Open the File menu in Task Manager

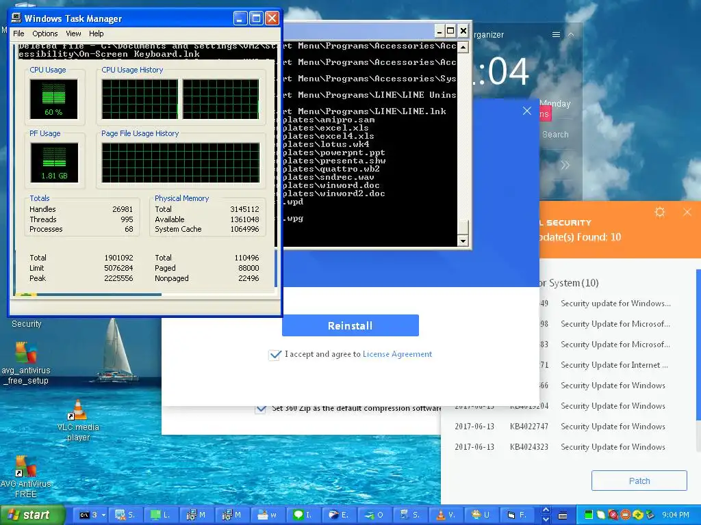click(x=18, y=33)
